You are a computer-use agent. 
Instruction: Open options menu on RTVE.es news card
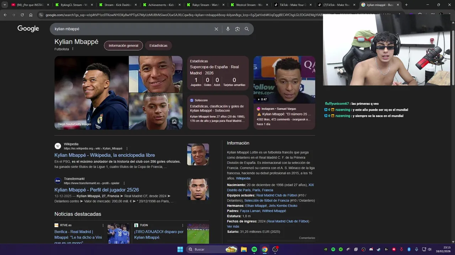pyautogui.click(x=103, y=225)
